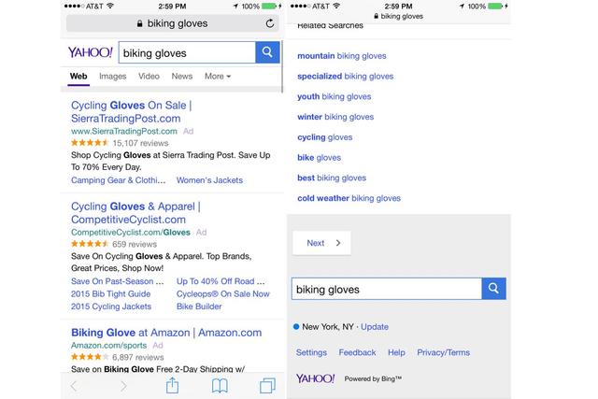Open the Safari tabs overview icon
This screenshot has width=598, height=399.
pos(268,385)
